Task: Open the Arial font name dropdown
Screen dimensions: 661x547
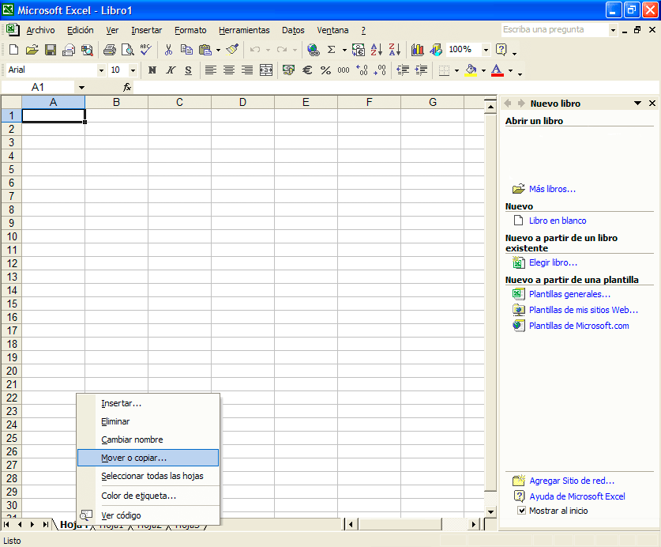Action: coord(101,70)
